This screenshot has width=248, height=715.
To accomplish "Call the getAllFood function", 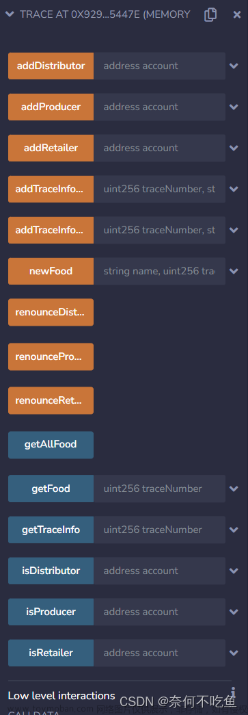I will click(51, 445).
